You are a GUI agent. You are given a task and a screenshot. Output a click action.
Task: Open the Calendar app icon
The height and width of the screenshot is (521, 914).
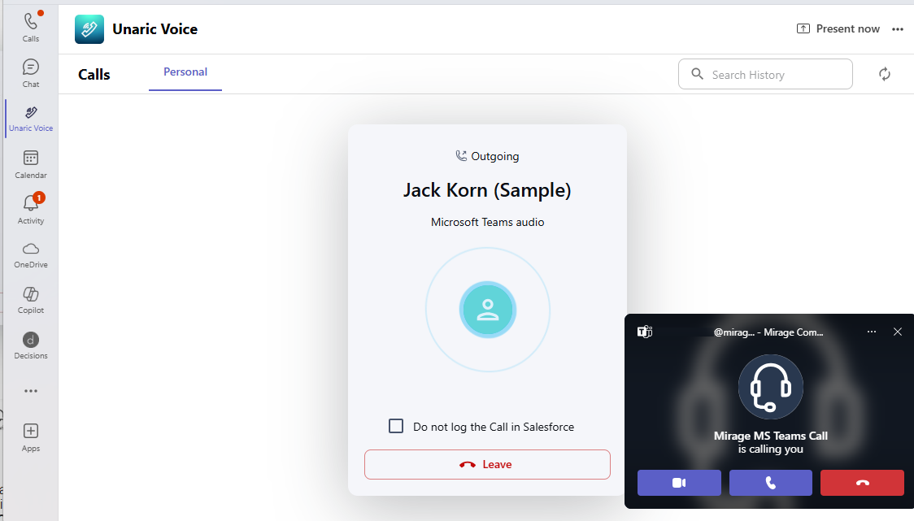[30, 163]
